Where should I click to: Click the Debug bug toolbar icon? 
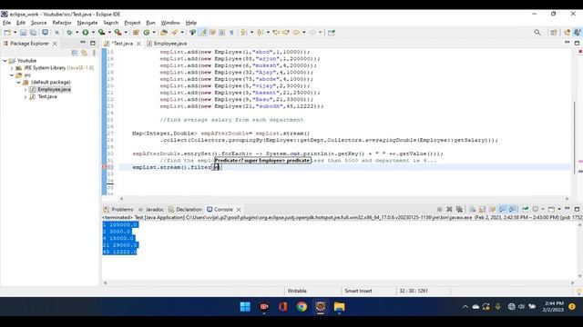pos(69,33)
